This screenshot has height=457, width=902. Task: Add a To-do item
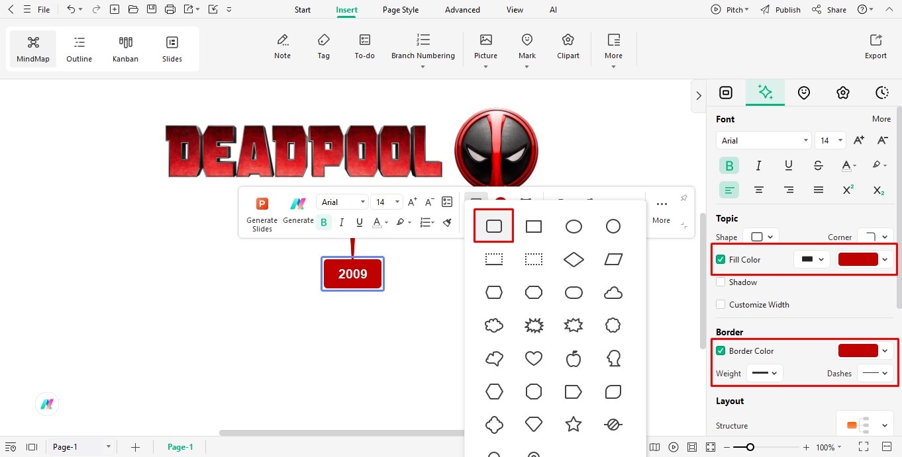tap(364, 47)
